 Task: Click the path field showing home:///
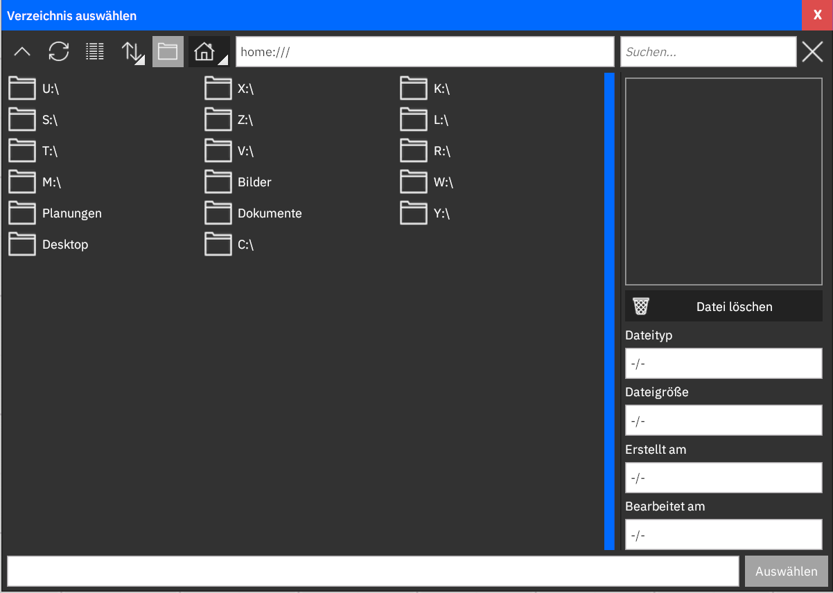(x=425, y=52)
